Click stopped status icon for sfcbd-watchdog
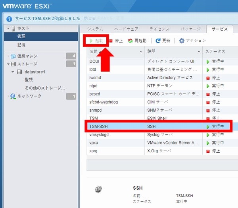Image resolution: width=238 pixels, height=208 pixels. point(208,102)
